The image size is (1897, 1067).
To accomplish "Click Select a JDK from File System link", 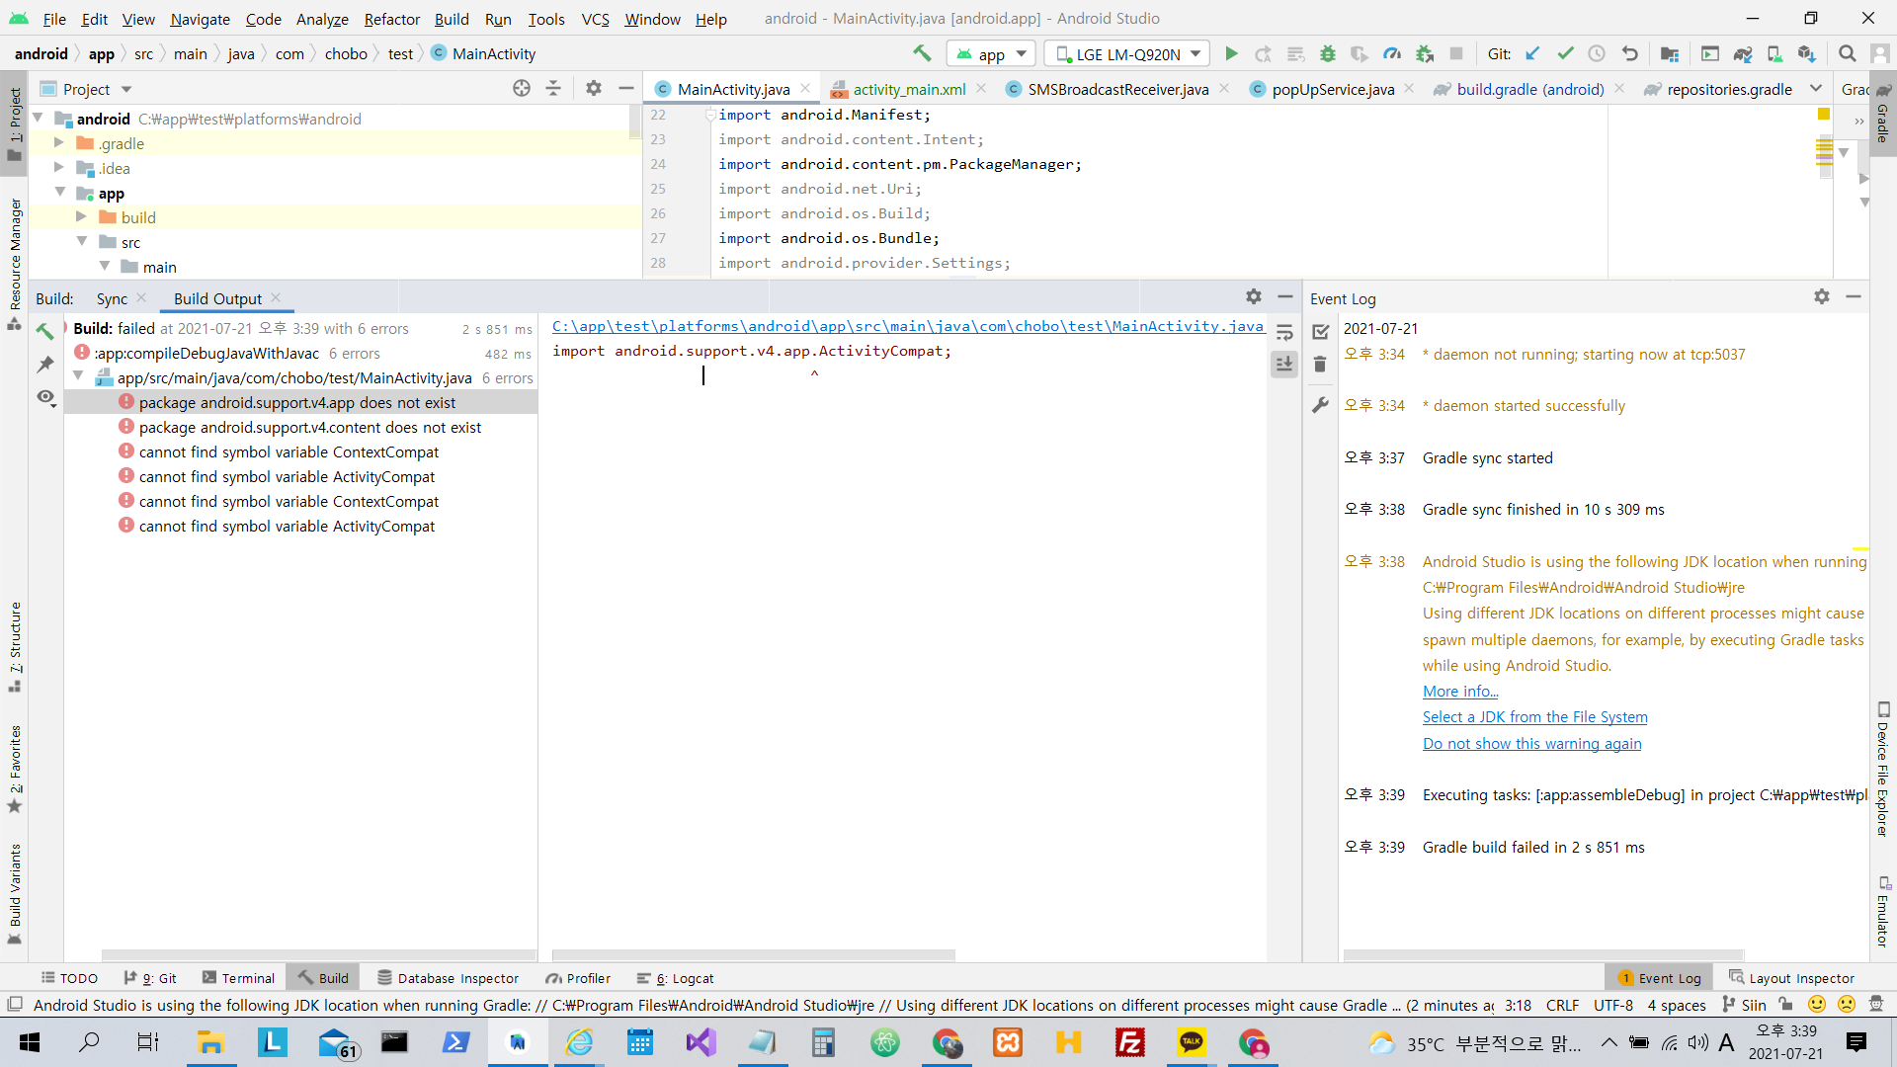I will 1534,717.
